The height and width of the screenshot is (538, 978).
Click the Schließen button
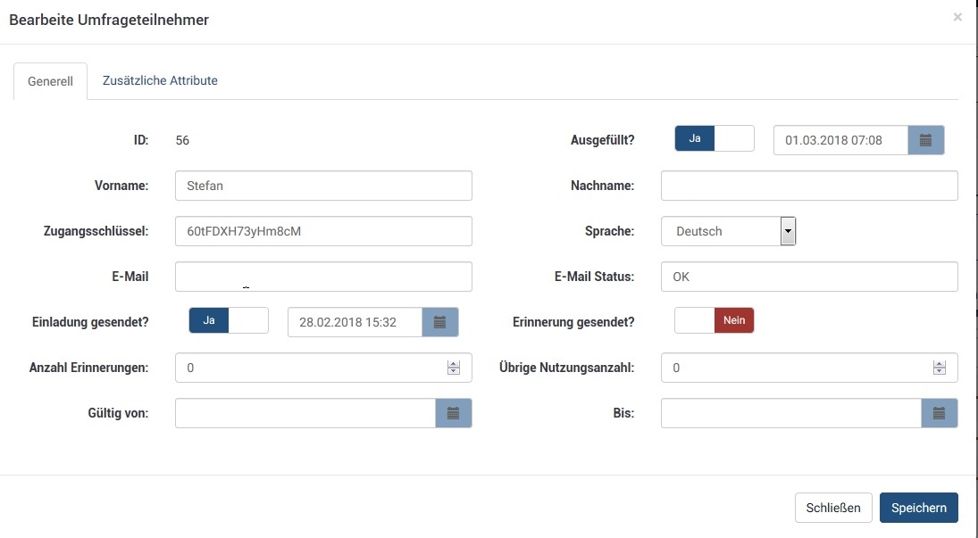[833, 508]
